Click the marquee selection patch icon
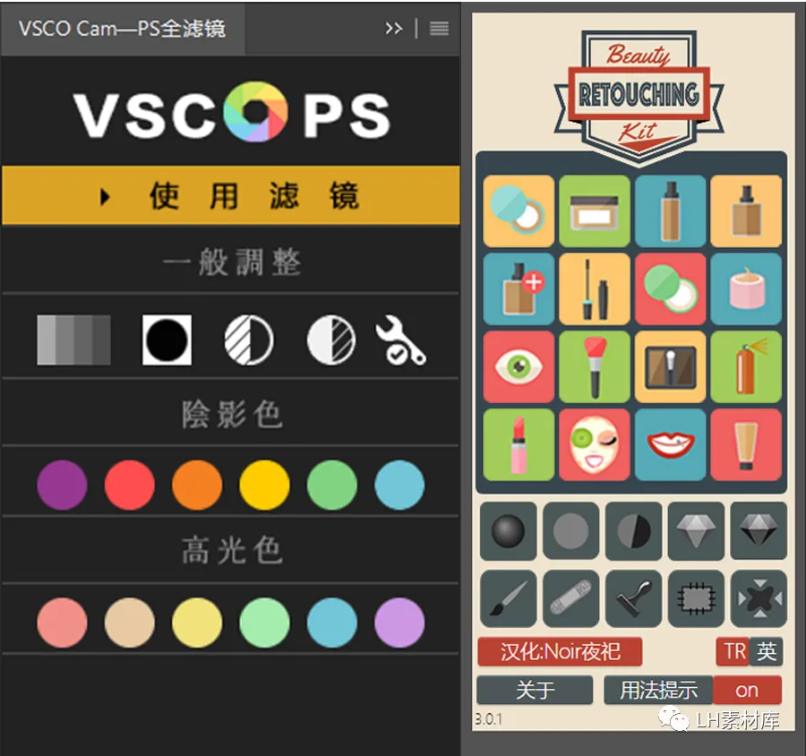806x756 pixels. click(696, 598)
